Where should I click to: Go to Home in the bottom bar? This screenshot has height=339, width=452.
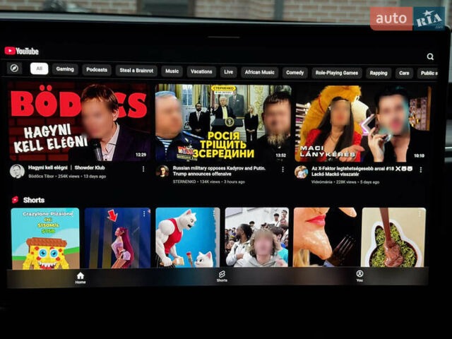80,277
